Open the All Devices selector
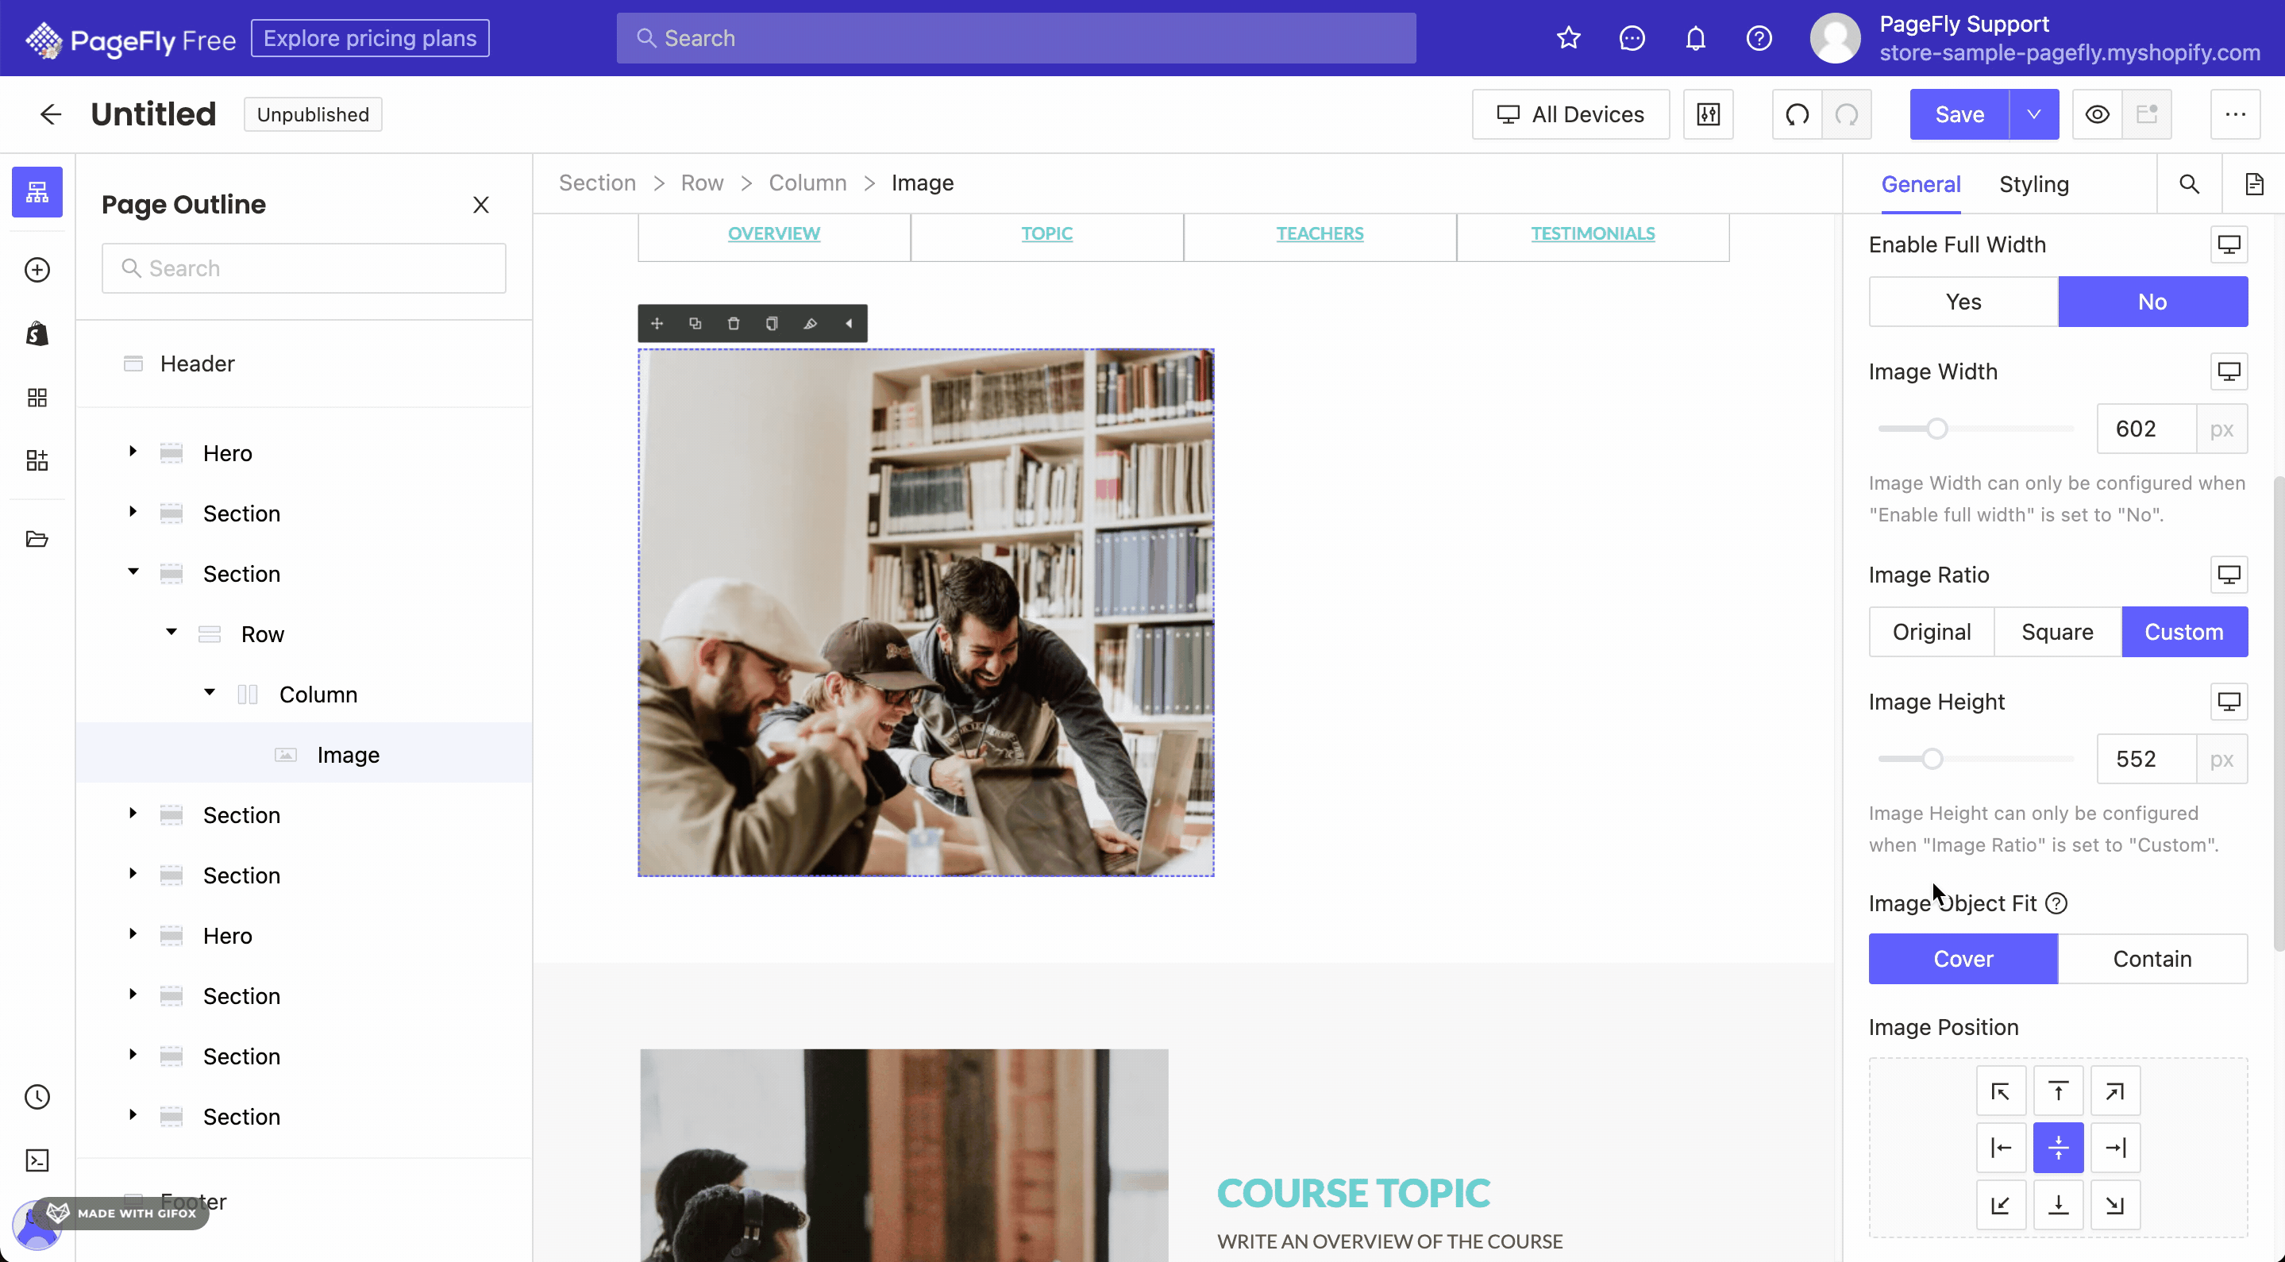The height and width of the screenshot is (1262, 2285). click(x=1570, y=114)
